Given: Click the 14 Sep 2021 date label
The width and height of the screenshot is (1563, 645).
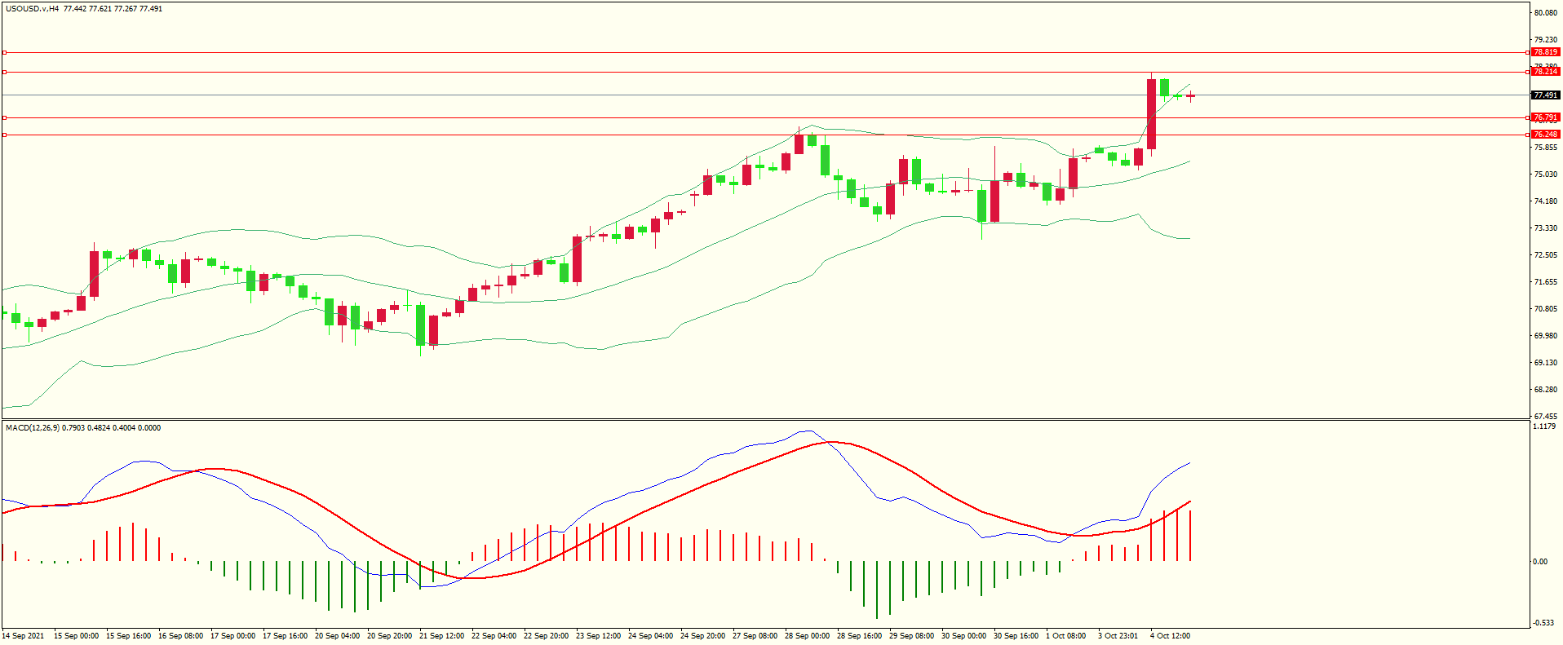Looking at the screenshot, I should tap(24, 636).
